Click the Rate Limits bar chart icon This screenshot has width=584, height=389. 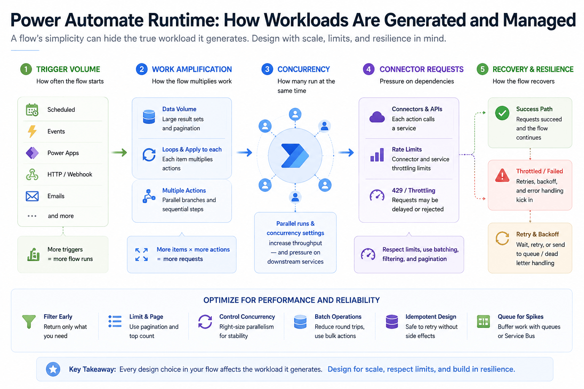377,155
